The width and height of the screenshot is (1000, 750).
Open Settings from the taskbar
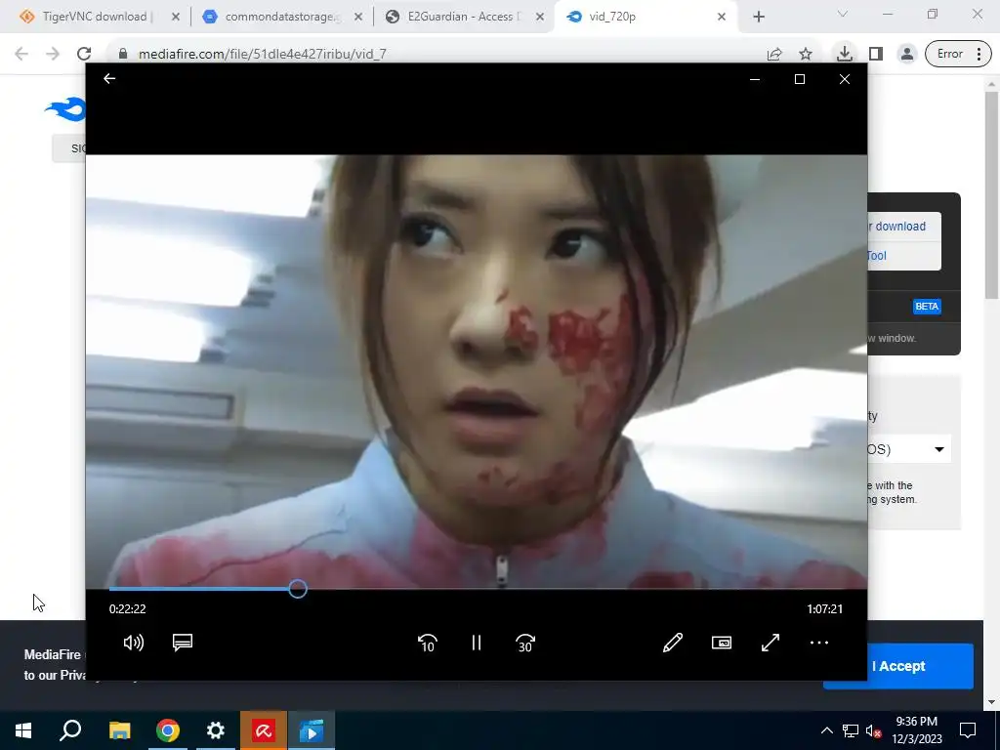pyautogui.click(x=216, y=730)
